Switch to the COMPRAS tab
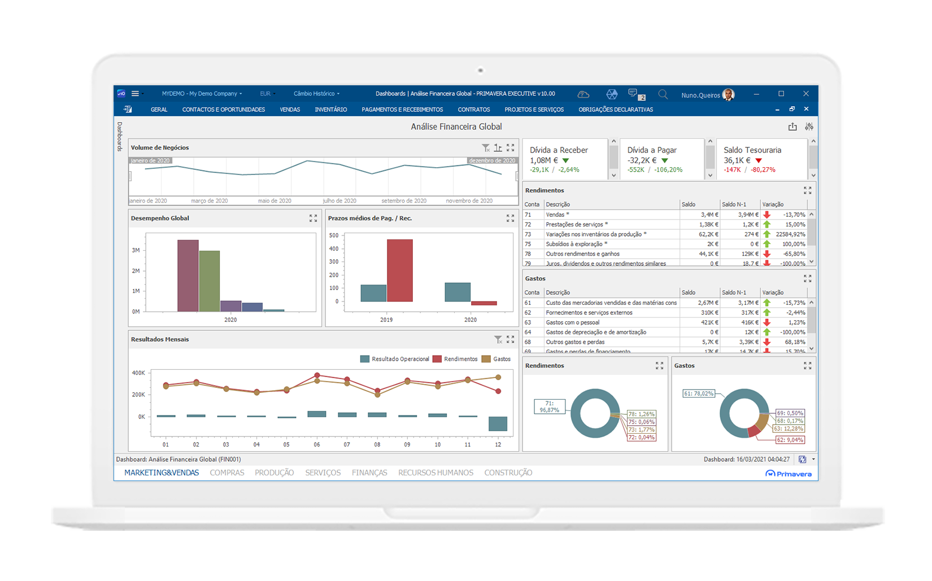932x581 pixels. point(227,473)
